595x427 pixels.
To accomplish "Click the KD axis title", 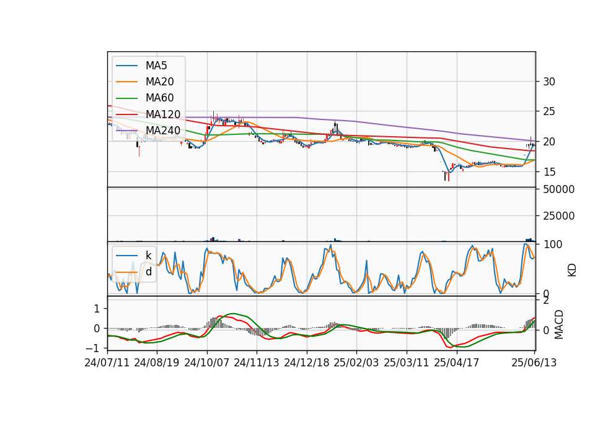I will click(x=572, y=270).
